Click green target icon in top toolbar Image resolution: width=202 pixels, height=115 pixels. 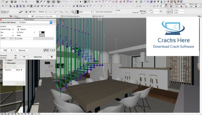click(136, 2)
